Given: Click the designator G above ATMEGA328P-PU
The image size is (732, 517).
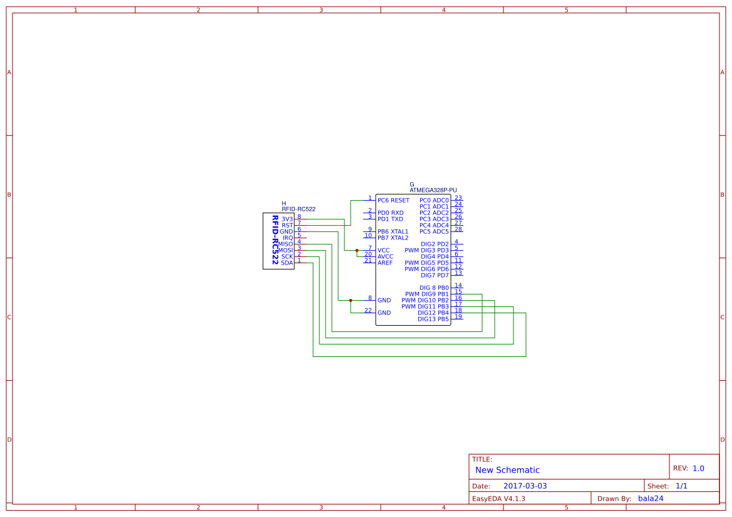Looking at the screenshot, I should (411, 184).
